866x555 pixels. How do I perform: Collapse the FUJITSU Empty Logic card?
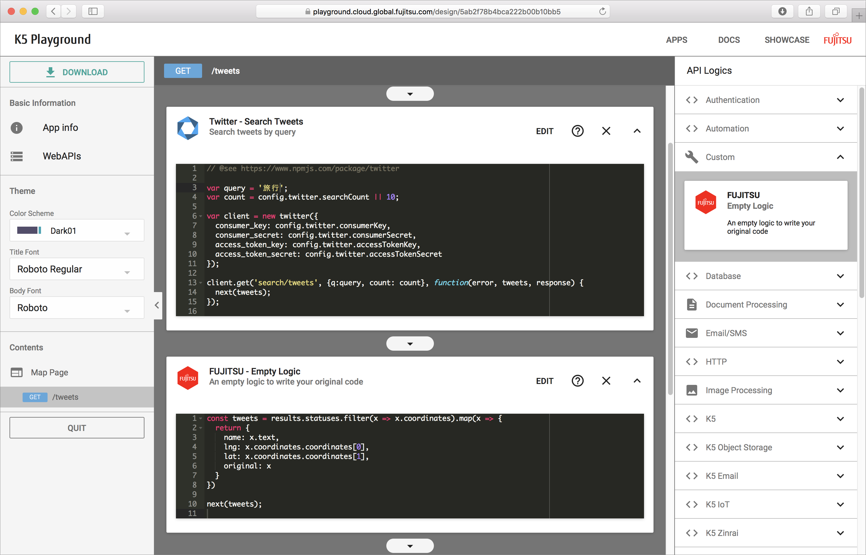tap(637, 381)
